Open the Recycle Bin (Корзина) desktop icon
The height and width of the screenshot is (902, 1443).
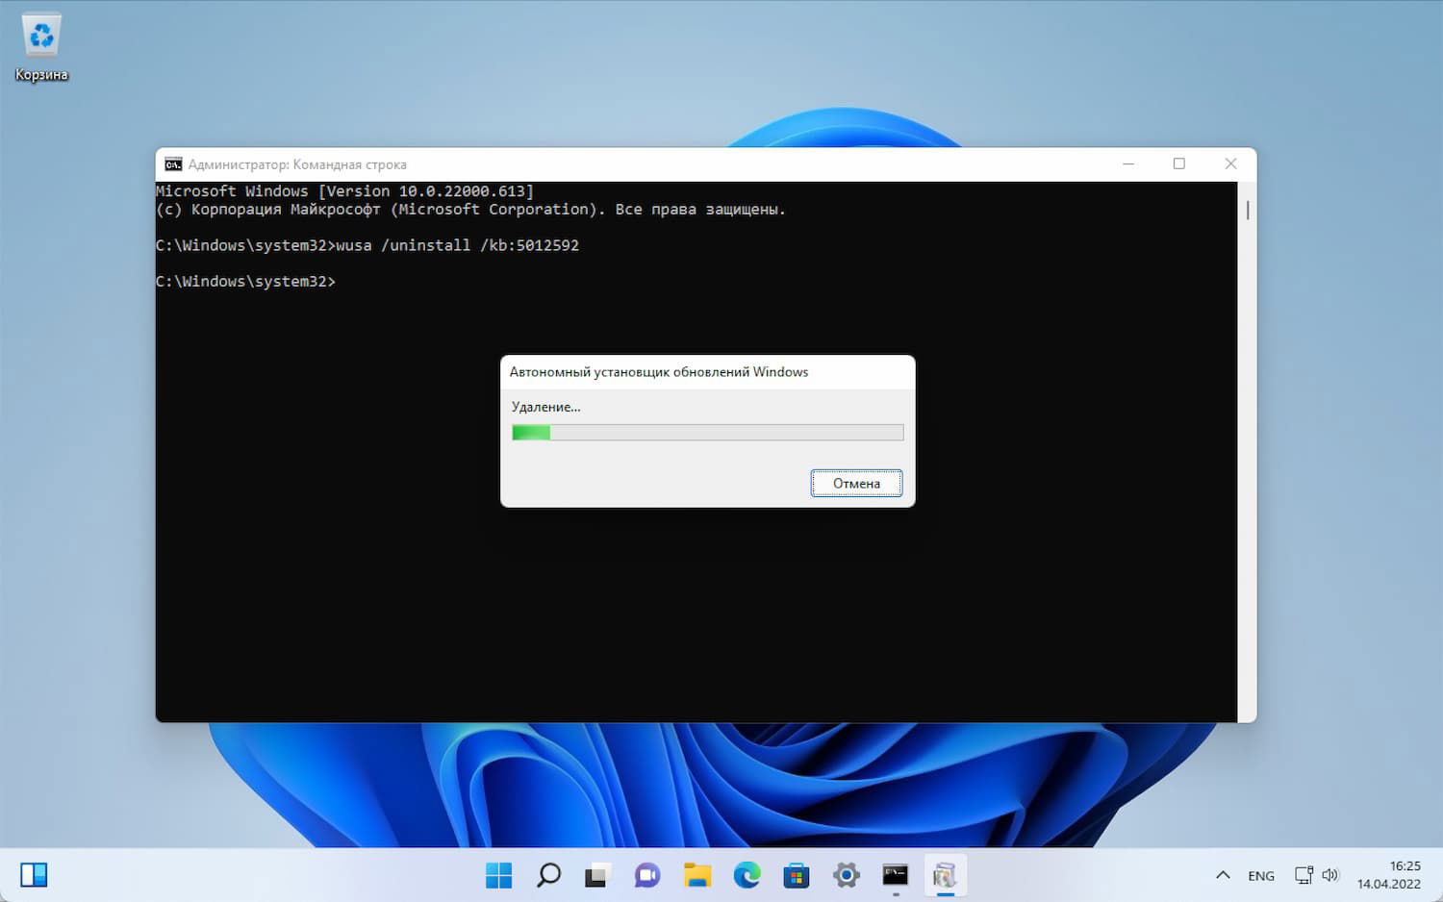click(41, 47)
